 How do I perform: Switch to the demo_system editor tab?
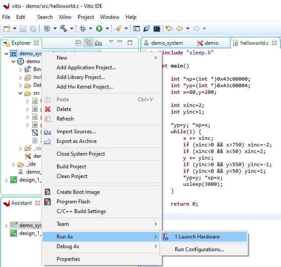167,43
